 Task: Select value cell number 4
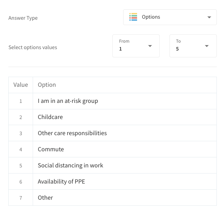pyautogui.click(x=21, y=149)
